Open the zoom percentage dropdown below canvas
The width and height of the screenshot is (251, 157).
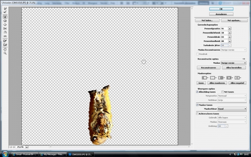[x=27, y=147]
